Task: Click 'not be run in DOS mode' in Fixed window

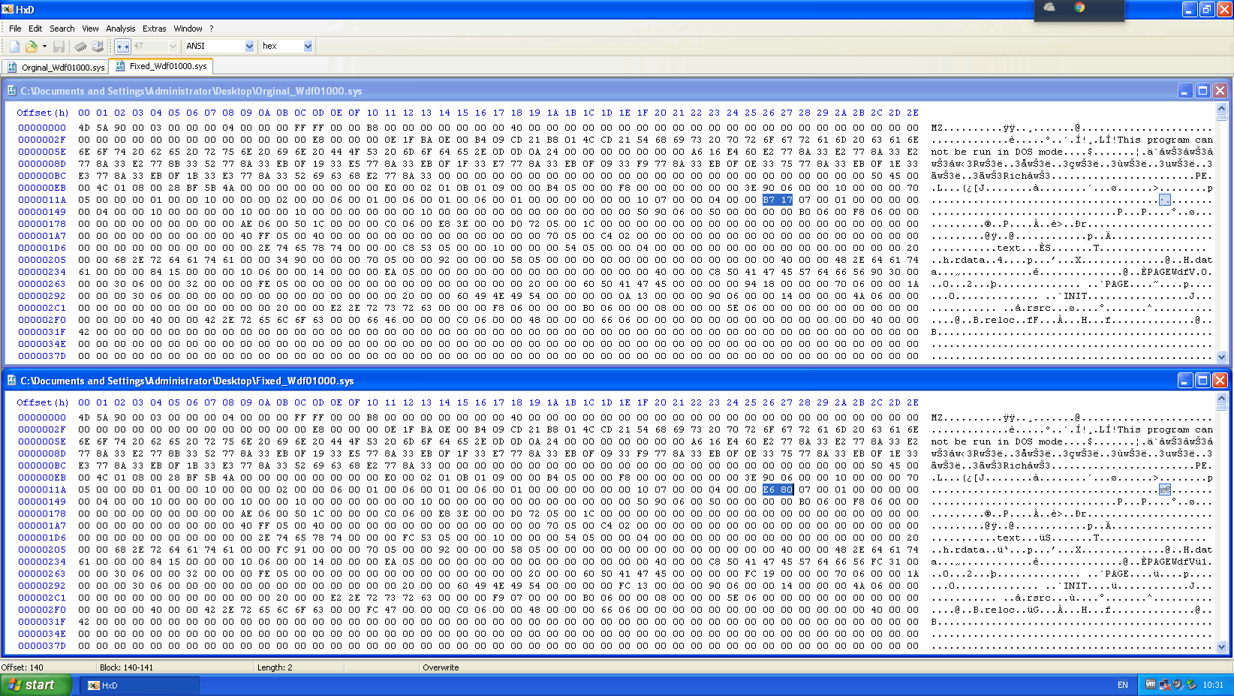Action: pos(998,441)
